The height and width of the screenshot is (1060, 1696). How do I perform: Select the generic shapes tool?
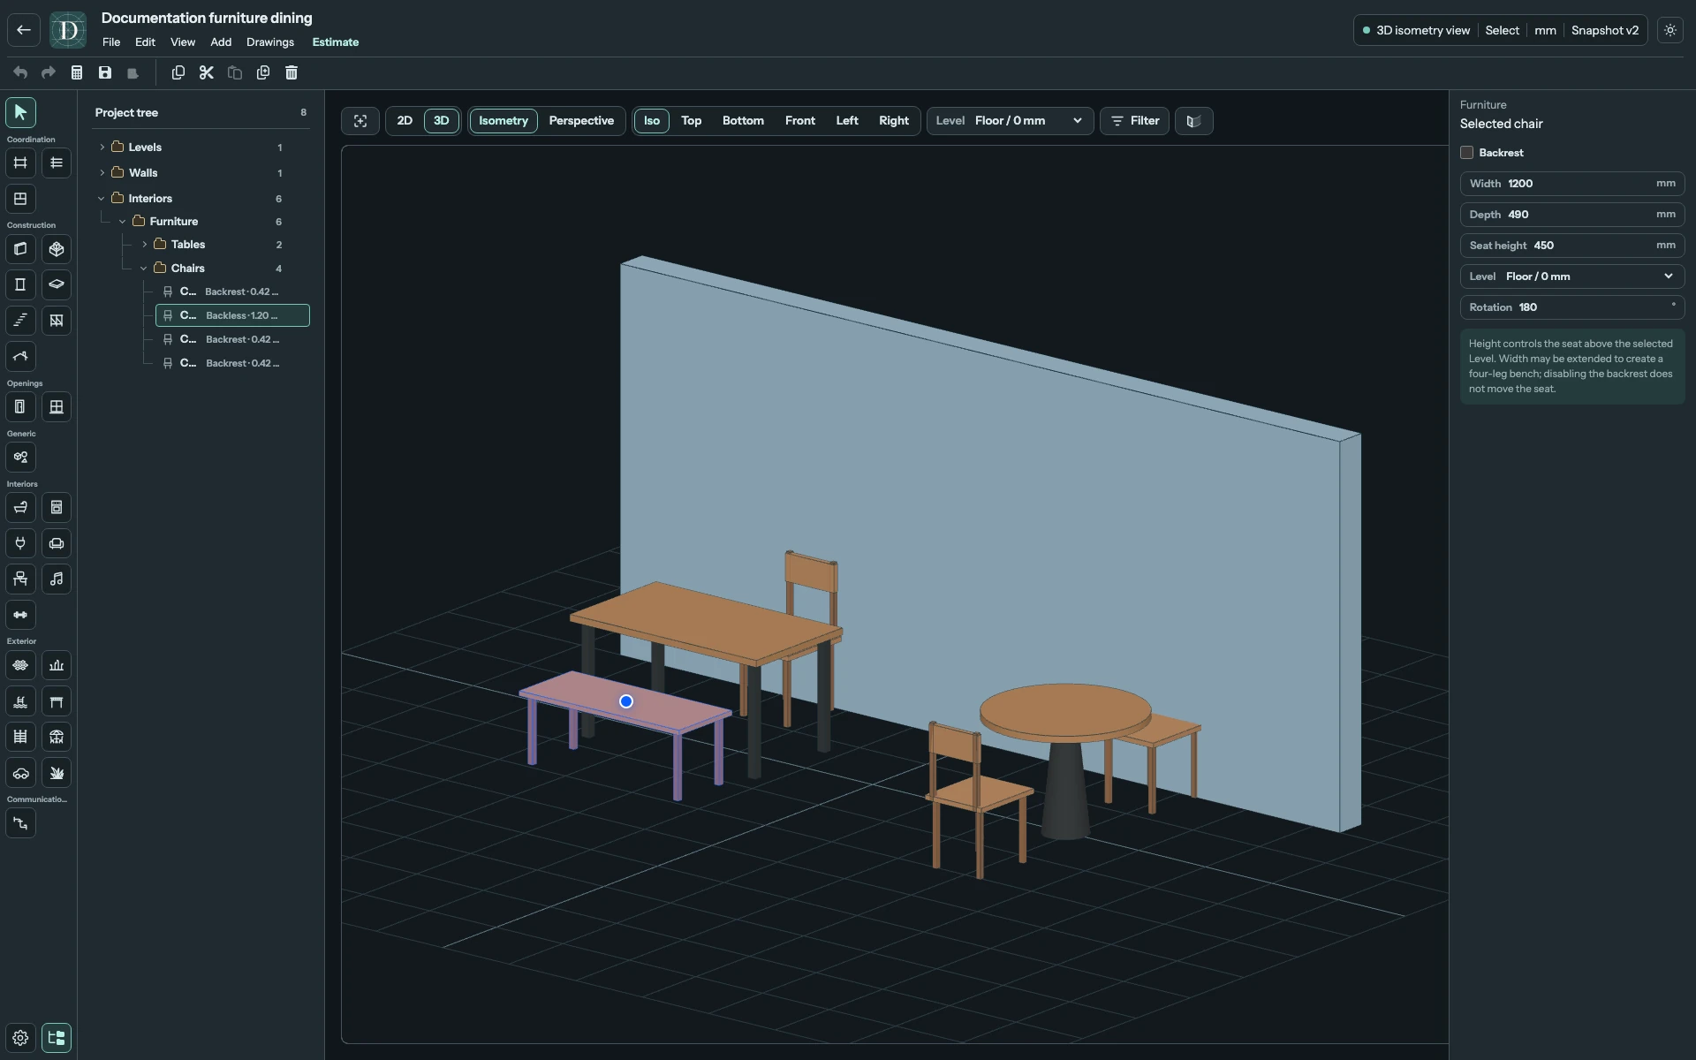[x=20, y=458]
